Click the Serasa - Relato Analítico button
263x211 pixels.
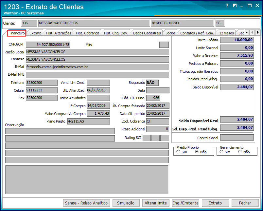pyautogui.click(x=86, y=203)
